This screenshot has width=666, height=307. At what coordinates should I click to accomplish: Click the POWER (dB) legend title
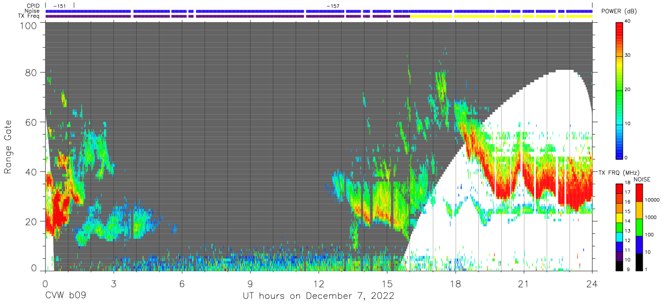619,11
